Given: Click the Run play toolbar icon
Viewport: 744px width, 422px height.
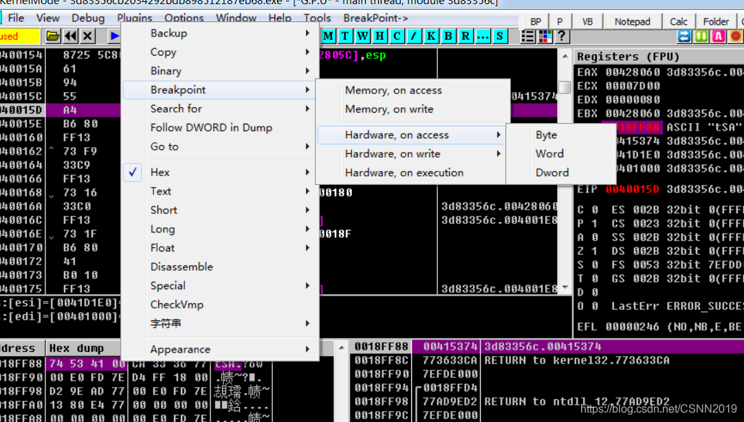Looking at the screenshot, I should 114,36.
